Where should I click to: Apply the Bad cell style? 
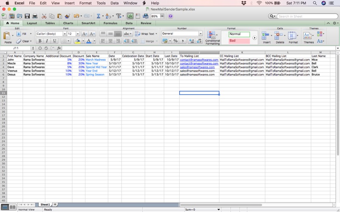(239, 41)
